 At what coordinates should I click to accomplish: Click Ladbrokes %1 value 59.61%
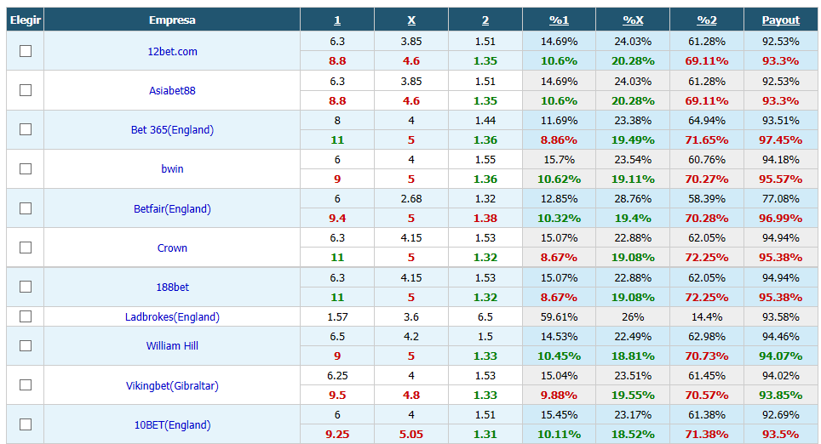(x=560, y=317)
